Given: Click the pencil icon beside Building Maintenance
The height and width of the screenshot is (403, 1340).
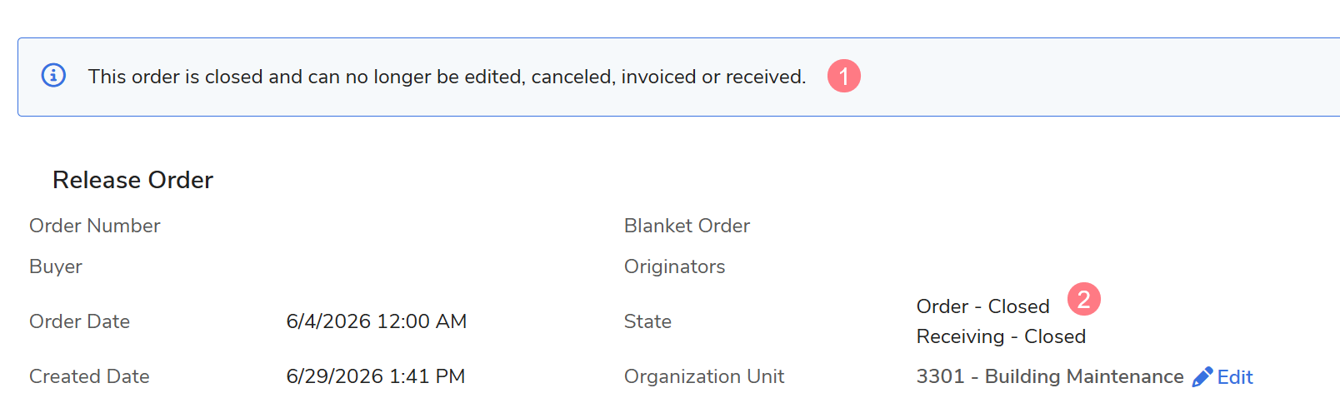Looking at the screenshot, I should pos(1202,377).
